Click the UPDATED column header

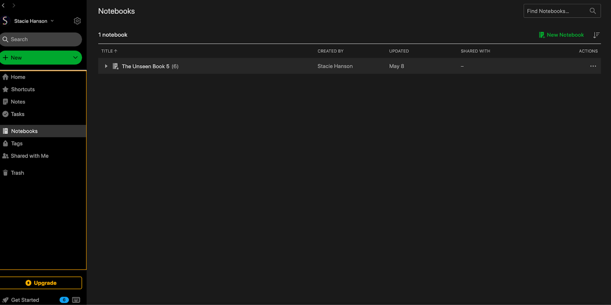pyautogui.click(x=399, y=51)
